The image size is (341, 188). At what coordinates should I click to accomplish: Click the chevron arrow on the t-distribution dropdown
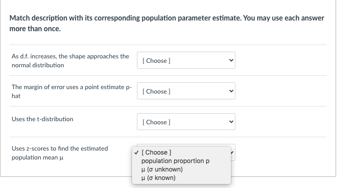click(x=231, y=122)
